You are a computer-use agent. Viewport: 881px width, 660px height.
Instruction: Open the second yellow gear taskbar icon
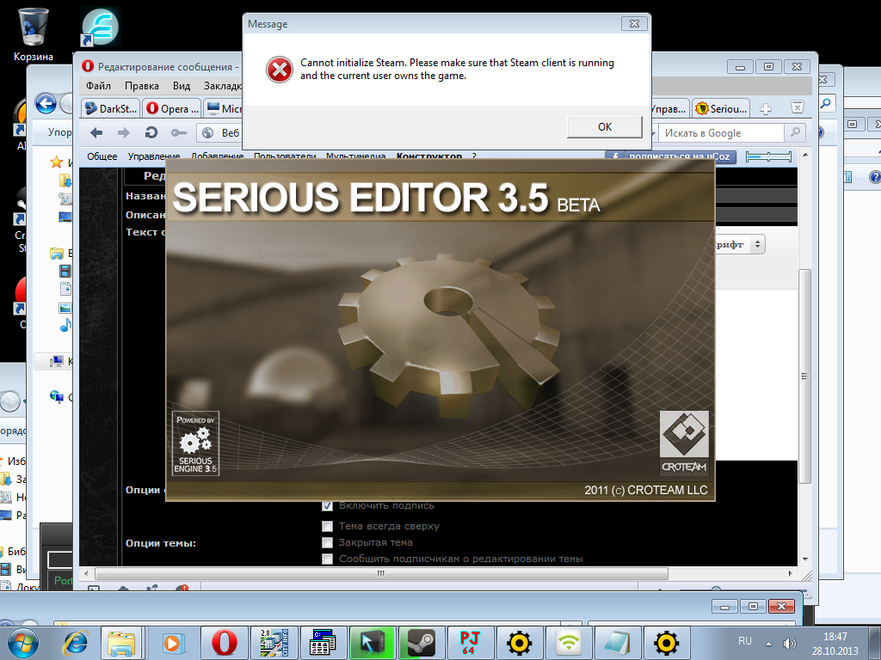pyautogui.click(x=667, y=642)
